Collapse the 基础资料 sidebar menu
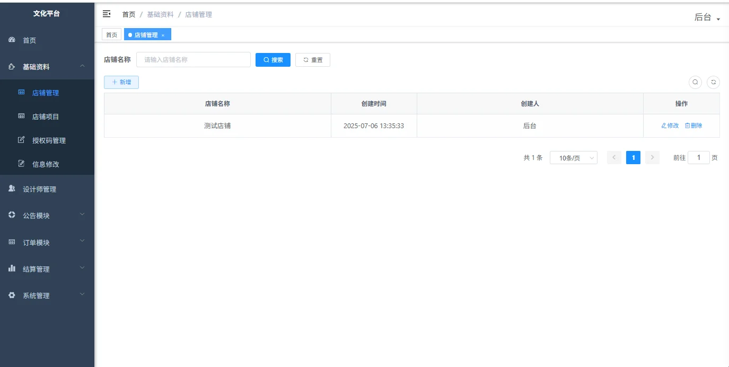729x367 pixels. (47, 67)
